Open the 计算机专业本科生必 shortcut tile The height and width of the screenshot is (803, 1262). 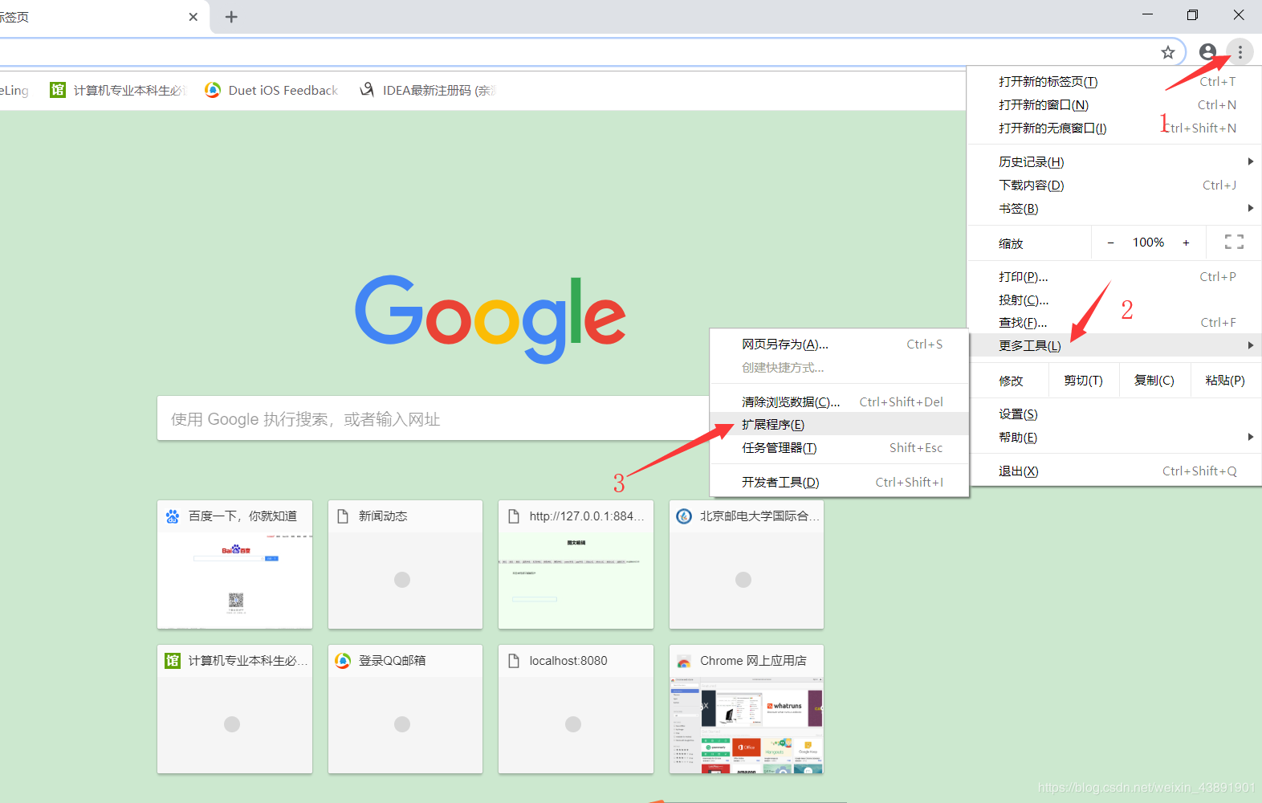pyautogui.click(x=234, y=709)
